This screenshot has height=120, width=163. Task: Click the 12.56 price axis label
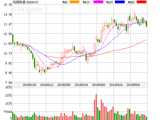(8, 34)
